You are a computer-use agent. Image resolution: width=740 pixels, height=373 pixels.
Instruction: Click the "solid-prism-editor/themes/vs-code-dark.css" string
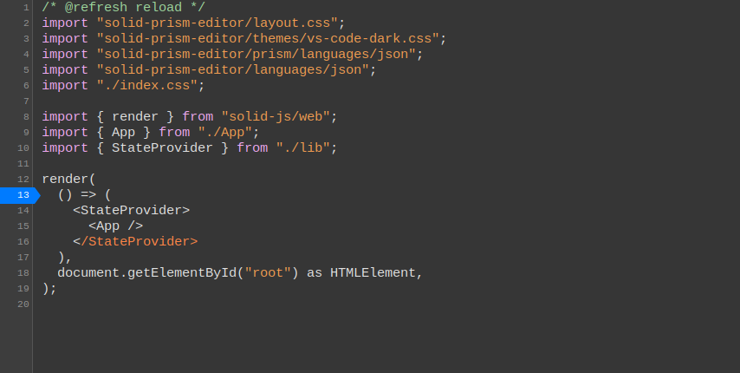268,39
